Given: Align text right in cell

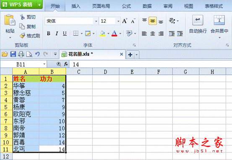Looking at the screenshot, I should [x=161, y=34].
